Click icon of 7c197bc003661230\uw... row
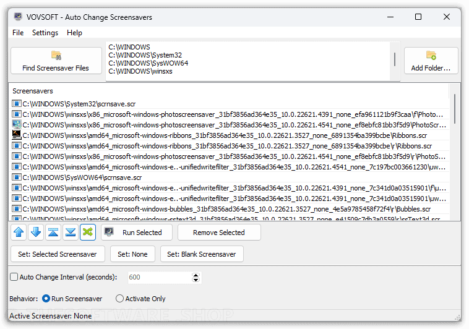Screen dimensions: 469x329 pyautogui.click(x=17, y=166)
